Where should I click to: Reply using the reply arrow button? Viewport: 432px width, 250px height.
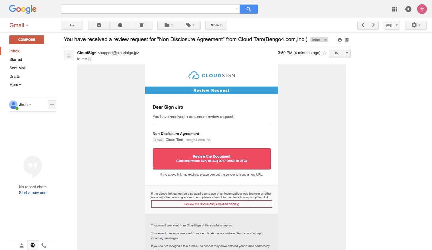336,53
